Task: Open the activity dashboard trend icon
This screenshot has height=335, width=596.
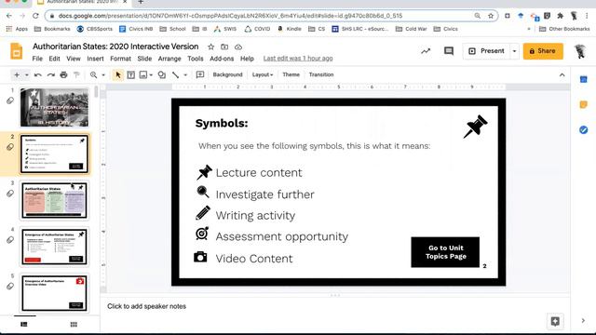Action: (426, 51)
